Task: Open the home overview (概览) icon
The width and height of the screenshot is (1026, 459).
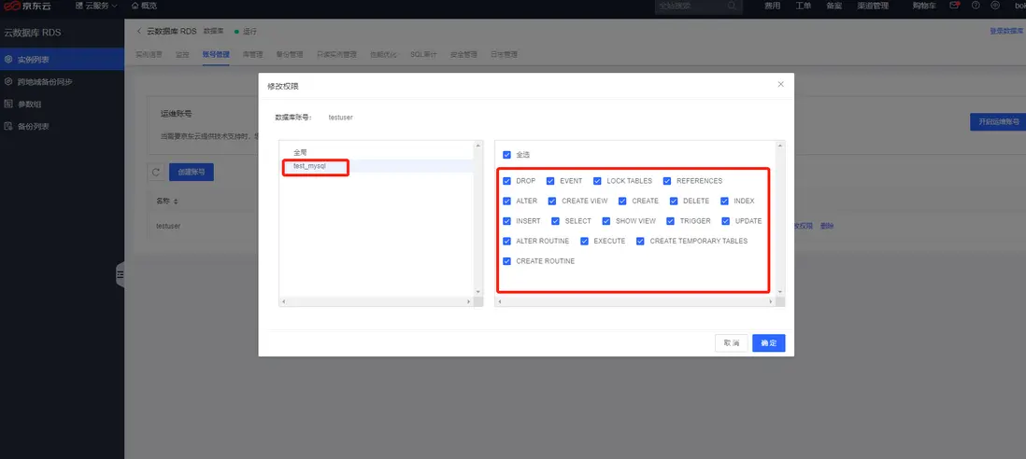Action: click(135, 6)
